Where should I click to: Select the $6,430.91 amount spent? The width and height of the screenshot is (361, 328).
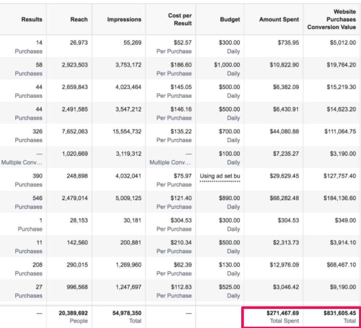pos(286,109)
